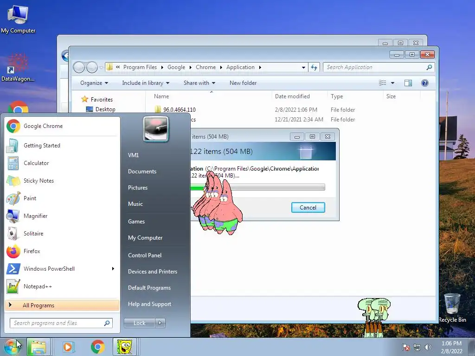Screen dimensions: 475x356
Task: Open Windows PowerShell from Start menu
Action: (x=62, y=269)
